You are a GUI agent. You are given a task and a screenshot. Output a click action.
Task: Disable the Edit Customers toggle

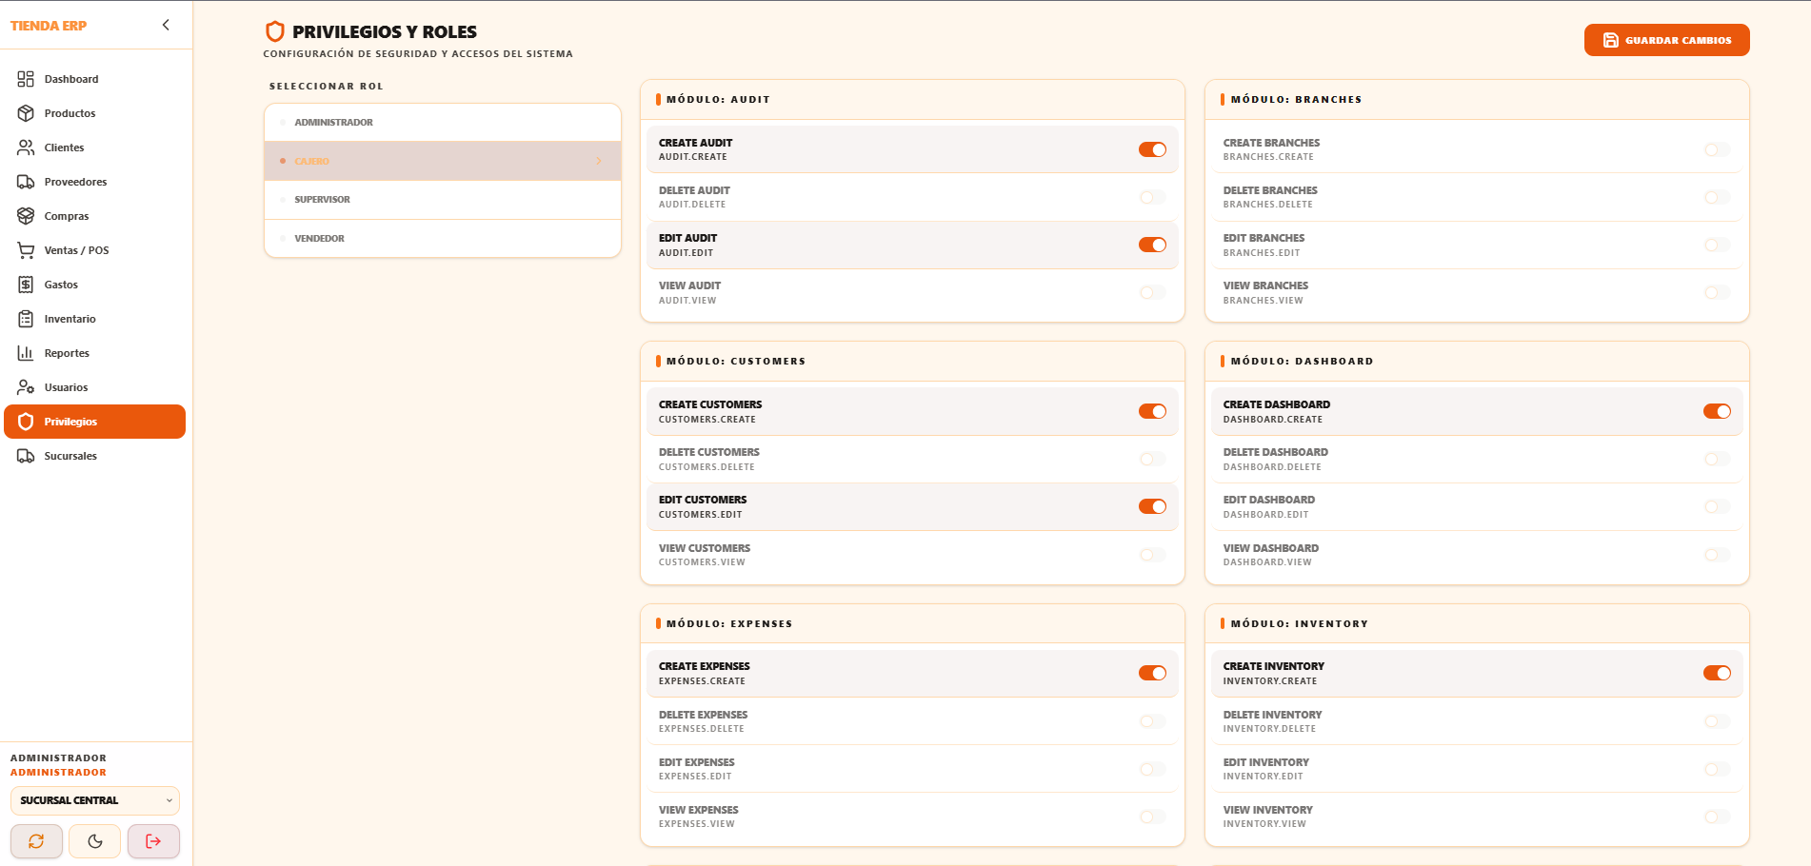pos(1152,506)
